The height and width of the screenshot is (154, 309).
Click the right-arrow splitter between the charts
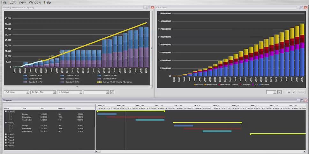[x=152, y=48]
